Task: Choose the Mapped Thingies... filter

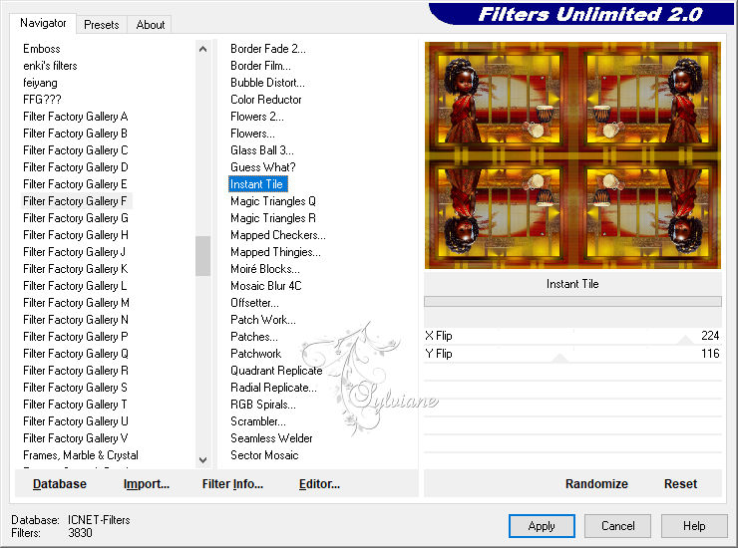Action: pyautogui.click(x=275, y=252)
